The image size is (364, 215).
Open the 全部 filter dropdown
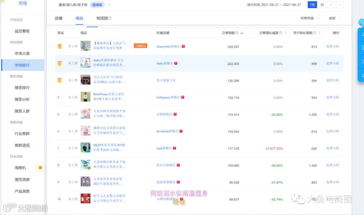334,18
